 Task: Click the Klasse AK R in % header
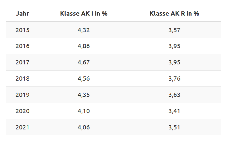[x=174, y=14]
